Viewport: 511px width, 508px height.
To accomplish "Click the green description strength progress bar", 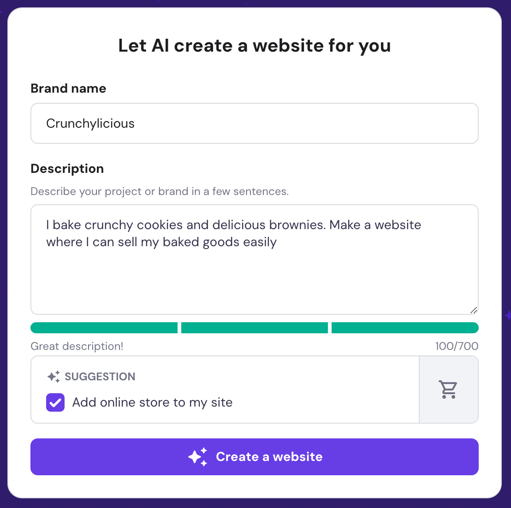I will point(255,327).
